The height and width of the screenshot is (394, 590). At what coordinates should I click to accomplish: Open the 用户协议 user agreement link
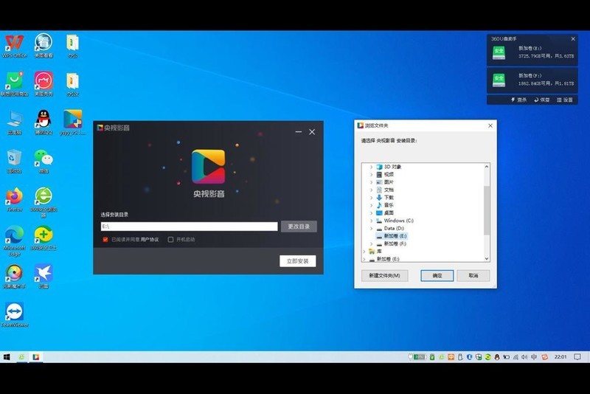click(150, 240)
